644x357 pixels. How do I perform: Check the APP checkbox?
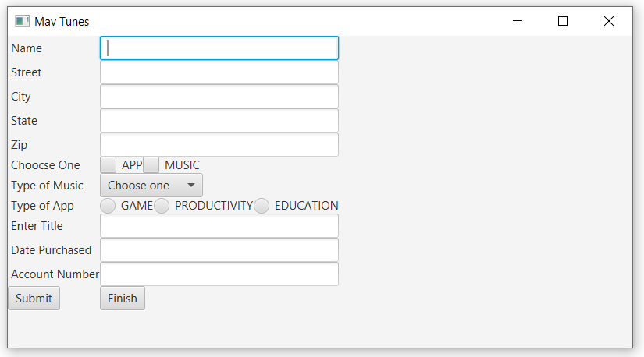point(109,165)
